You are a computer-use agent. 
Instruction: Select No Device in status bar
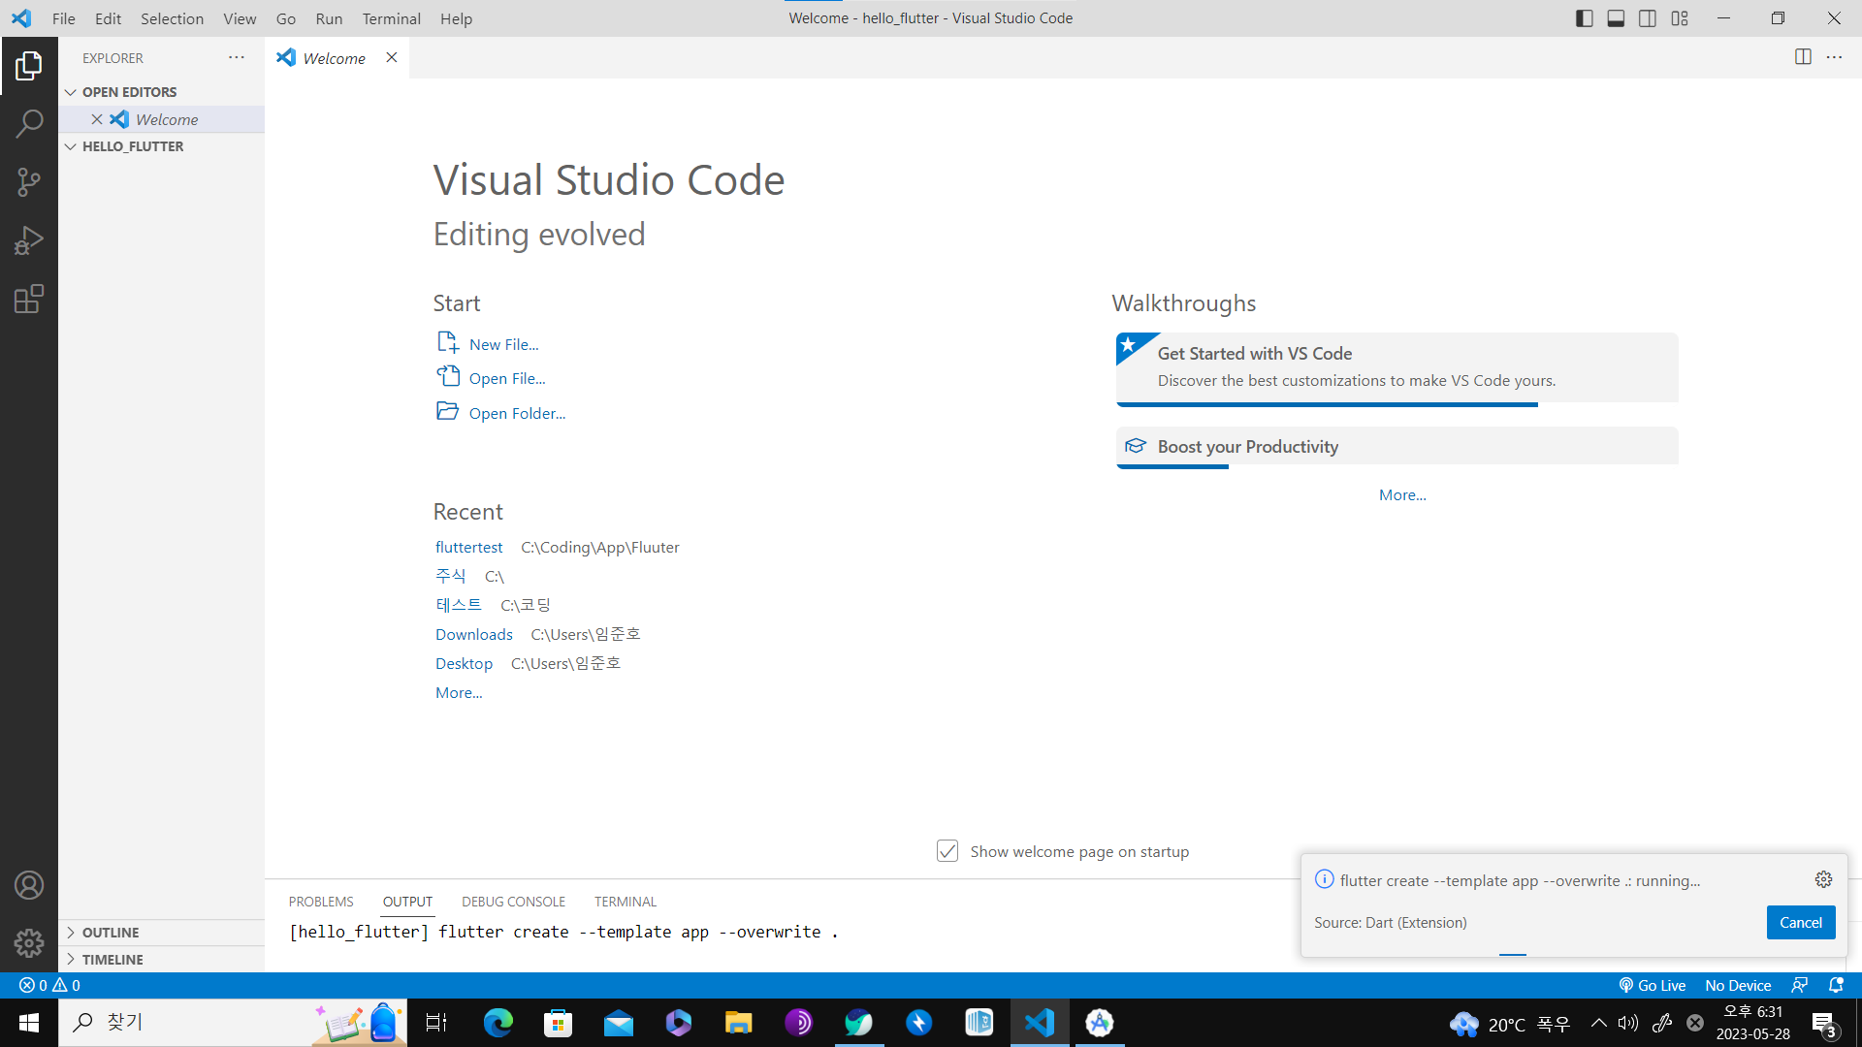coord(1738,985)
